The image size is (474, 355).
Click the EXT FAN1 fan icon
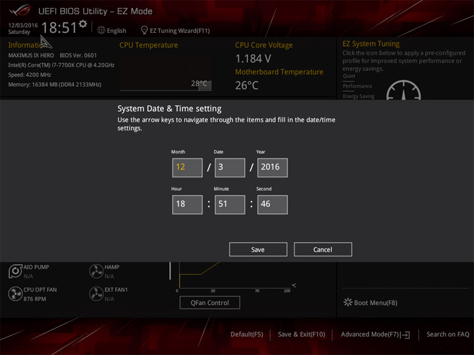(x=96, y=294)
